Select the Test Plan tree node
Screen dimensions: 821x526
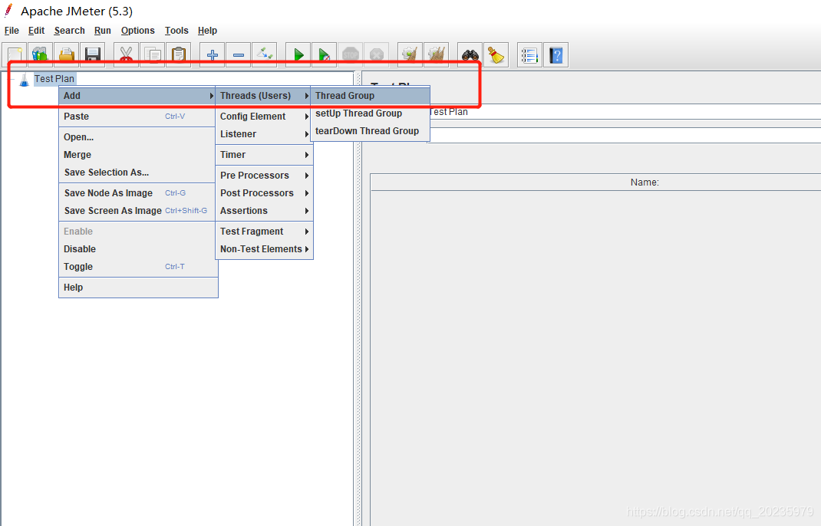pyautogui.click(x=54, y=78)
